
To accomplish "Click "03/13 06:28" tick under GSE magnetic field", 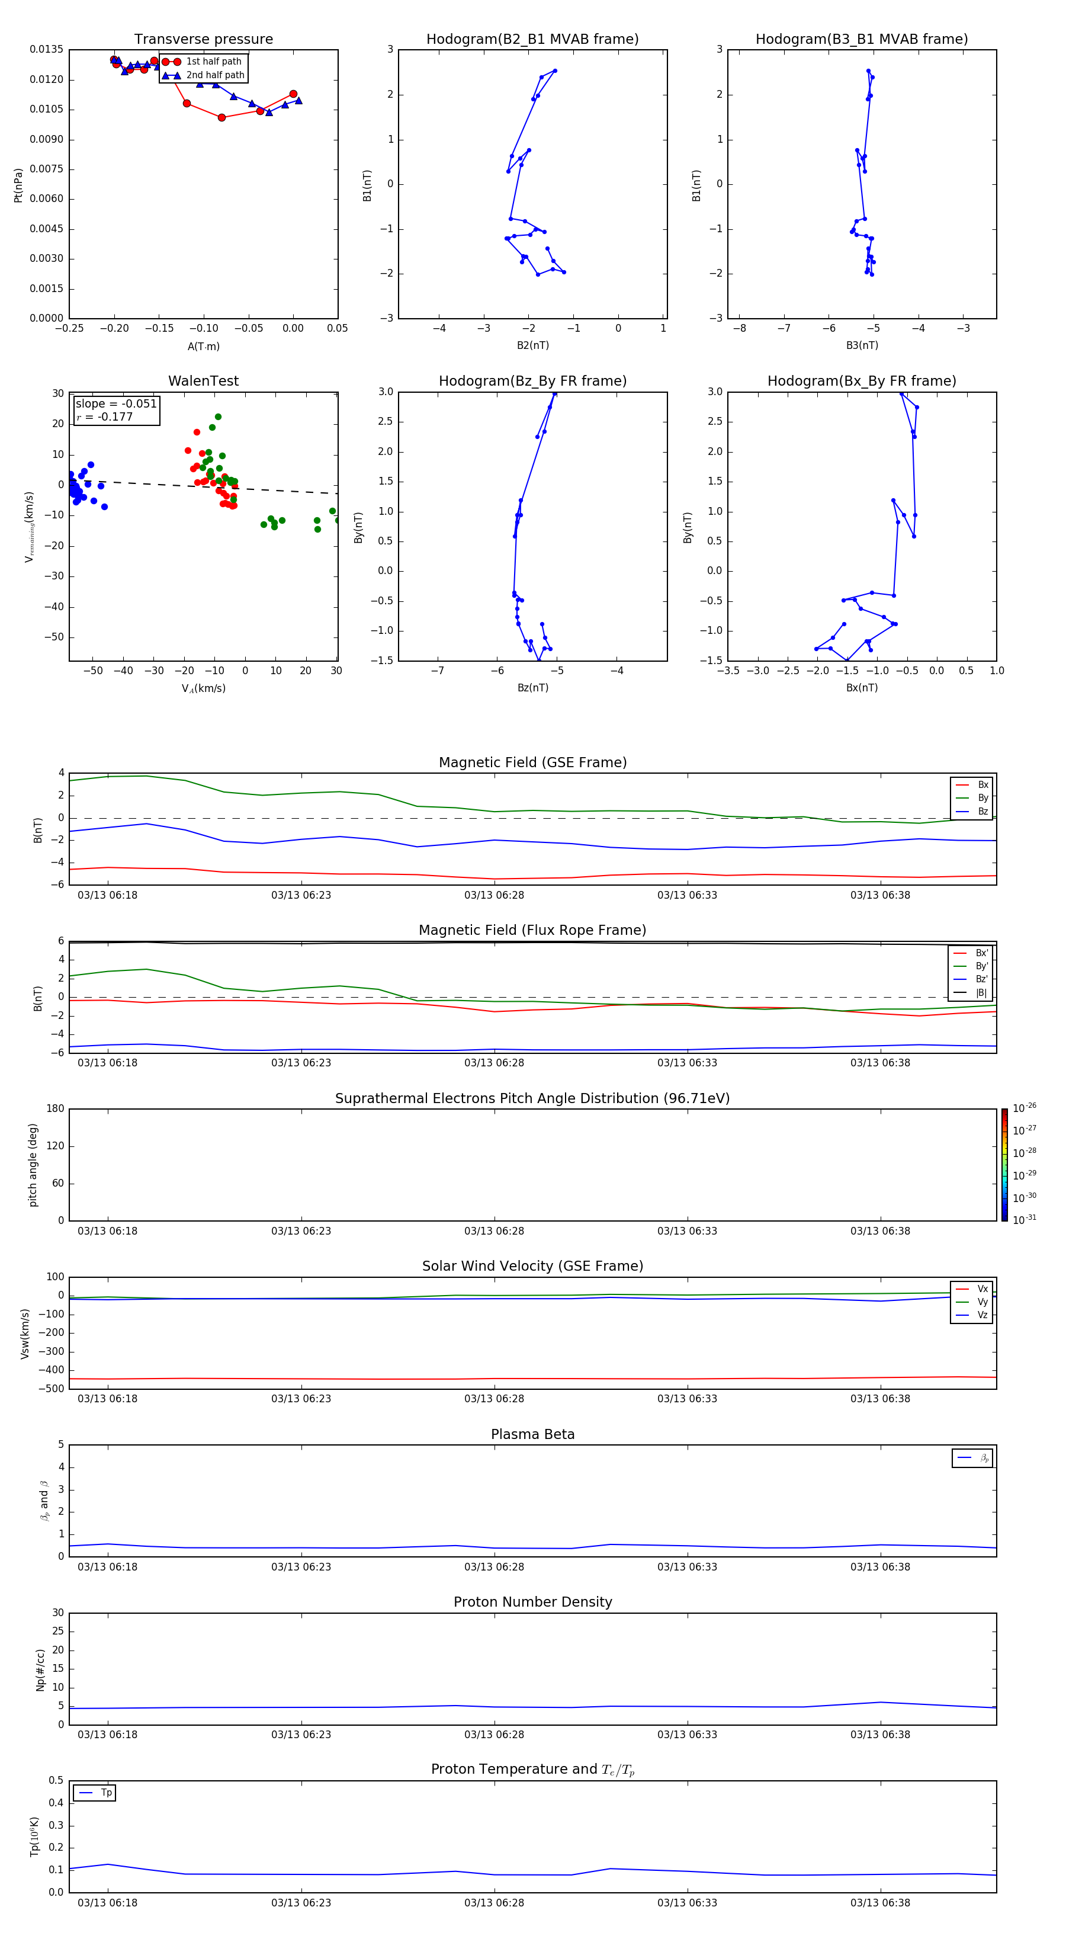I will (494, 896).
